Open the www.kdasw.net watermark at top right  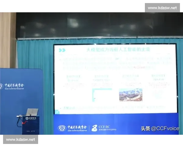pos(162,8)
